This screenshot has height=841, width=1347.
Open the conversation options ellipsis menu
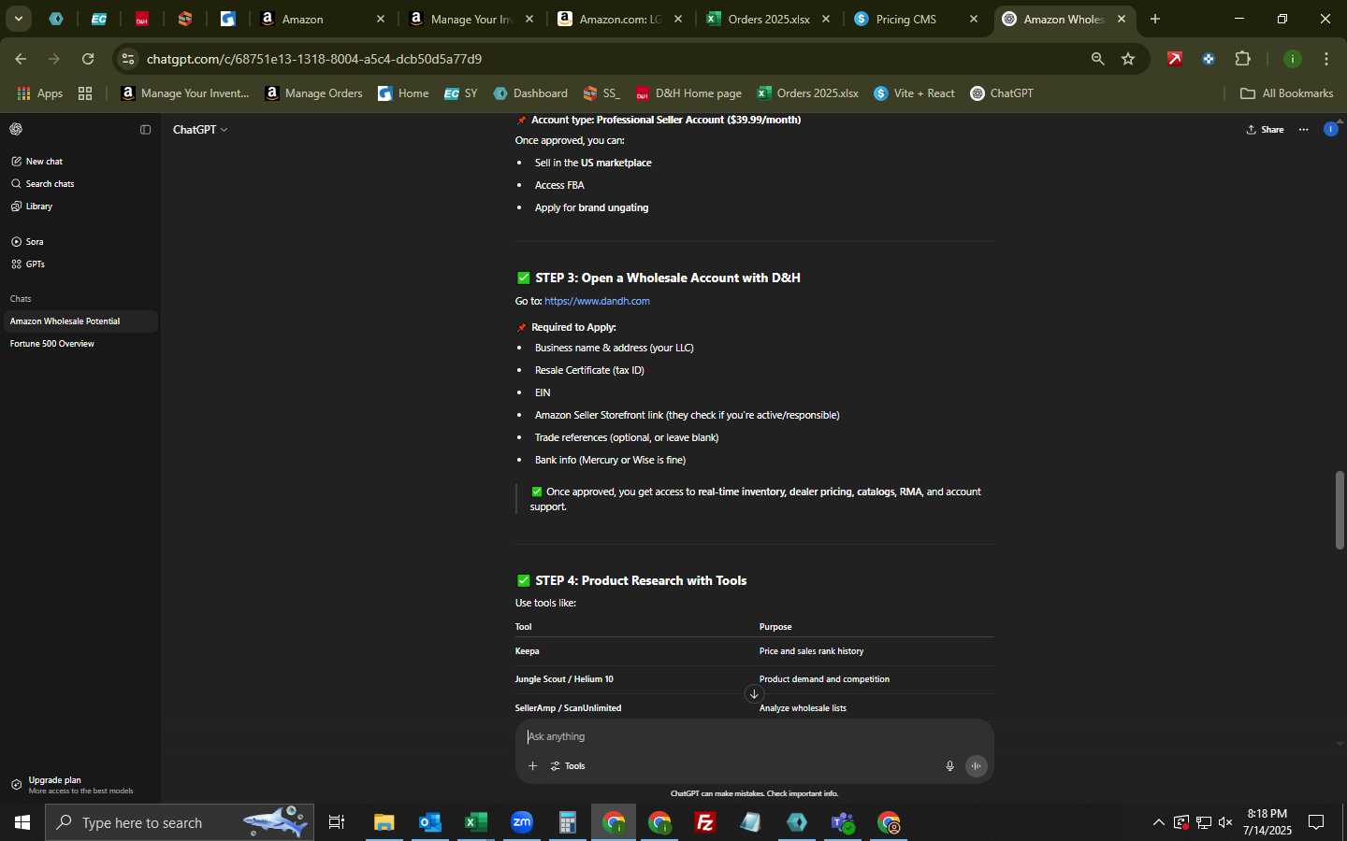(1304, 130)
